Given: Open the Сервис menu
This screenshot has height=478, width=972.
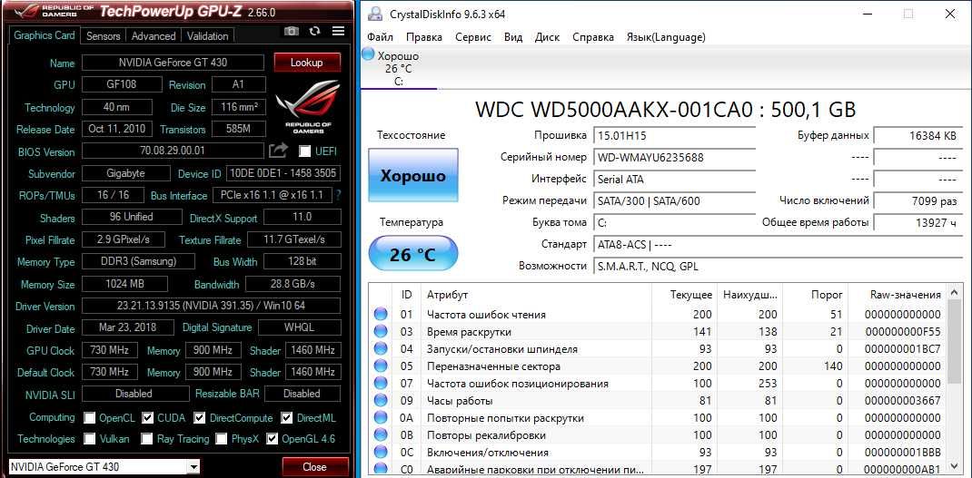Looking at the screenshot, I should point(473,37).
